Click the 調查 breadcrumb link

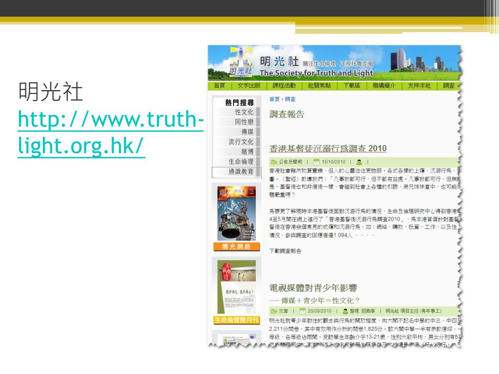[x=290, y=99]
